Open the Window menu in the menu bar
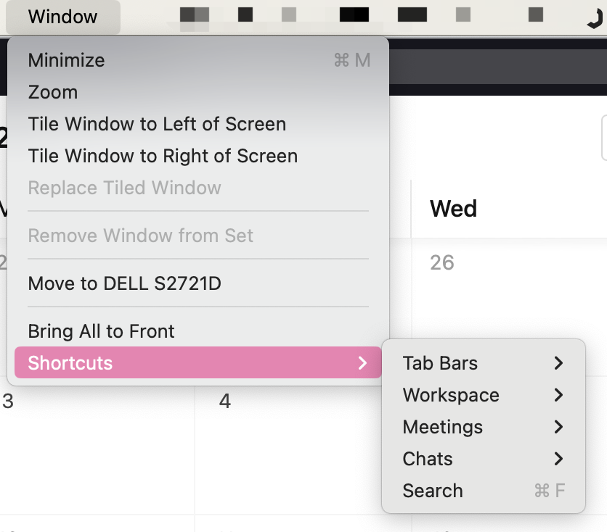 [62, 16]
